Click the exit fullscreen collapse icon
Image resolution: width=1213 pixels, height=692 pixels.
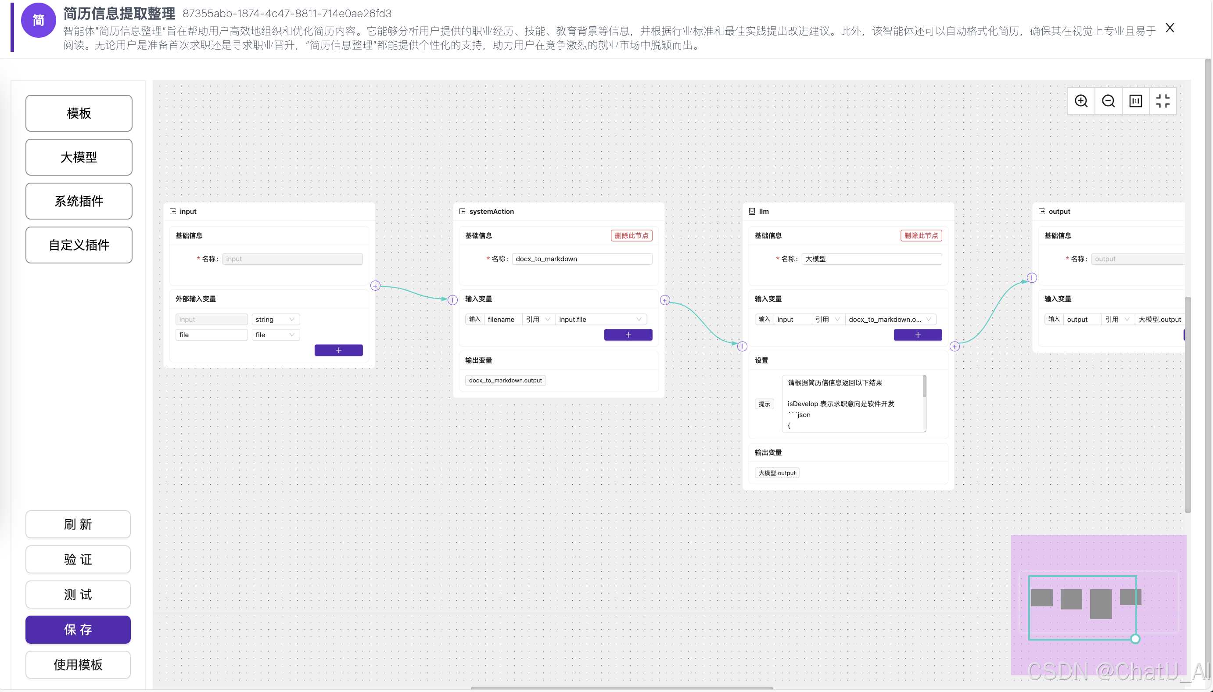coord(1163,101)
